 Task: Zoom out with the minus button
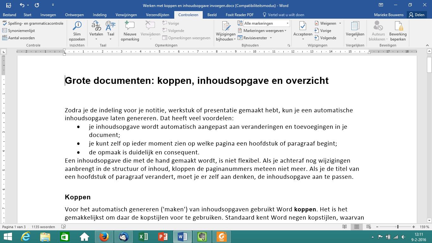click(x=377, y=227)
